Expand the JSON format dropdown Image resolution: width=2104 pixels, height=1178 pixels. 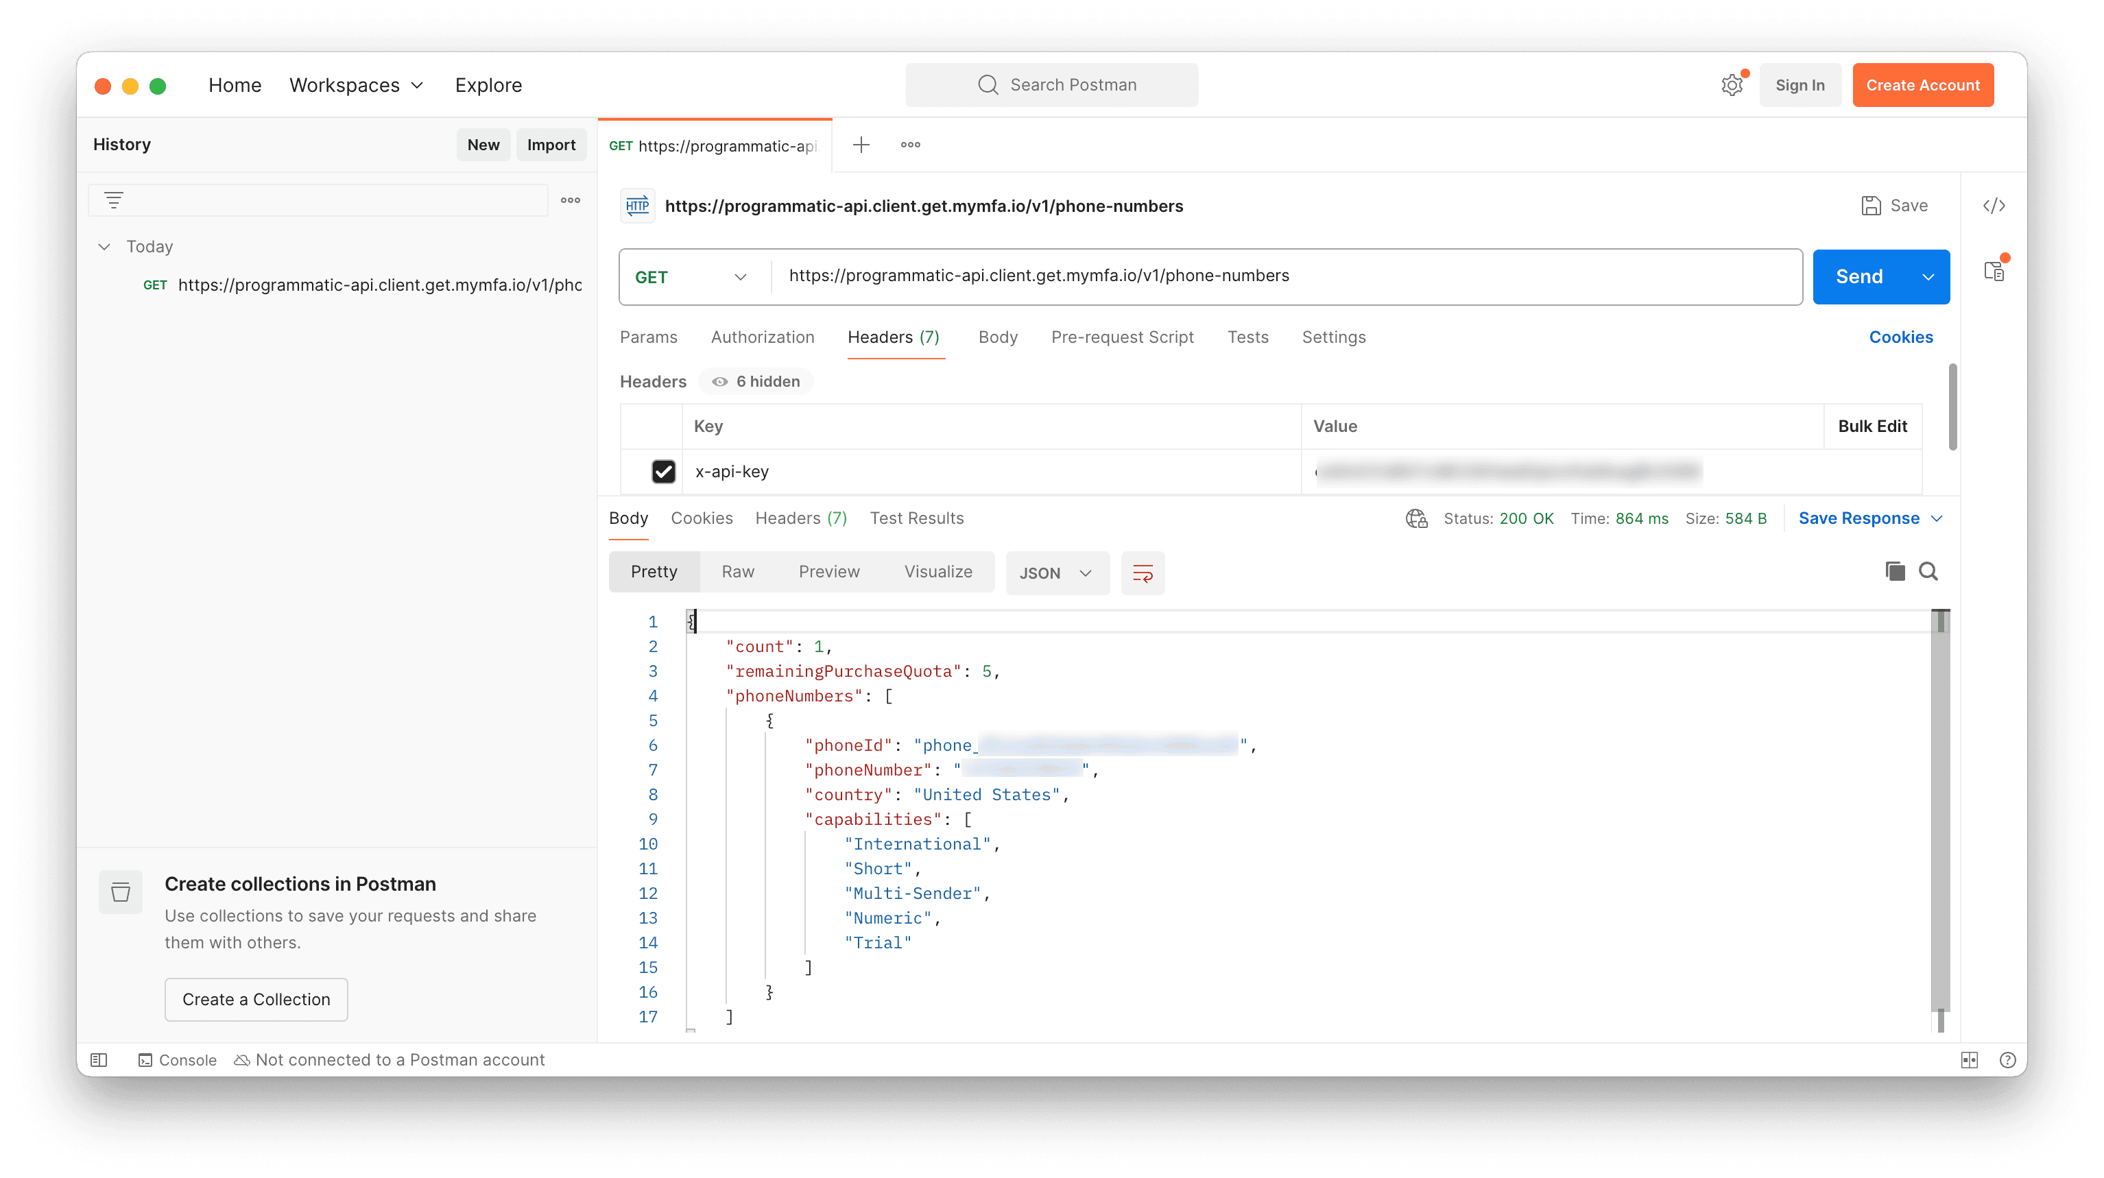pos(1056,573)
